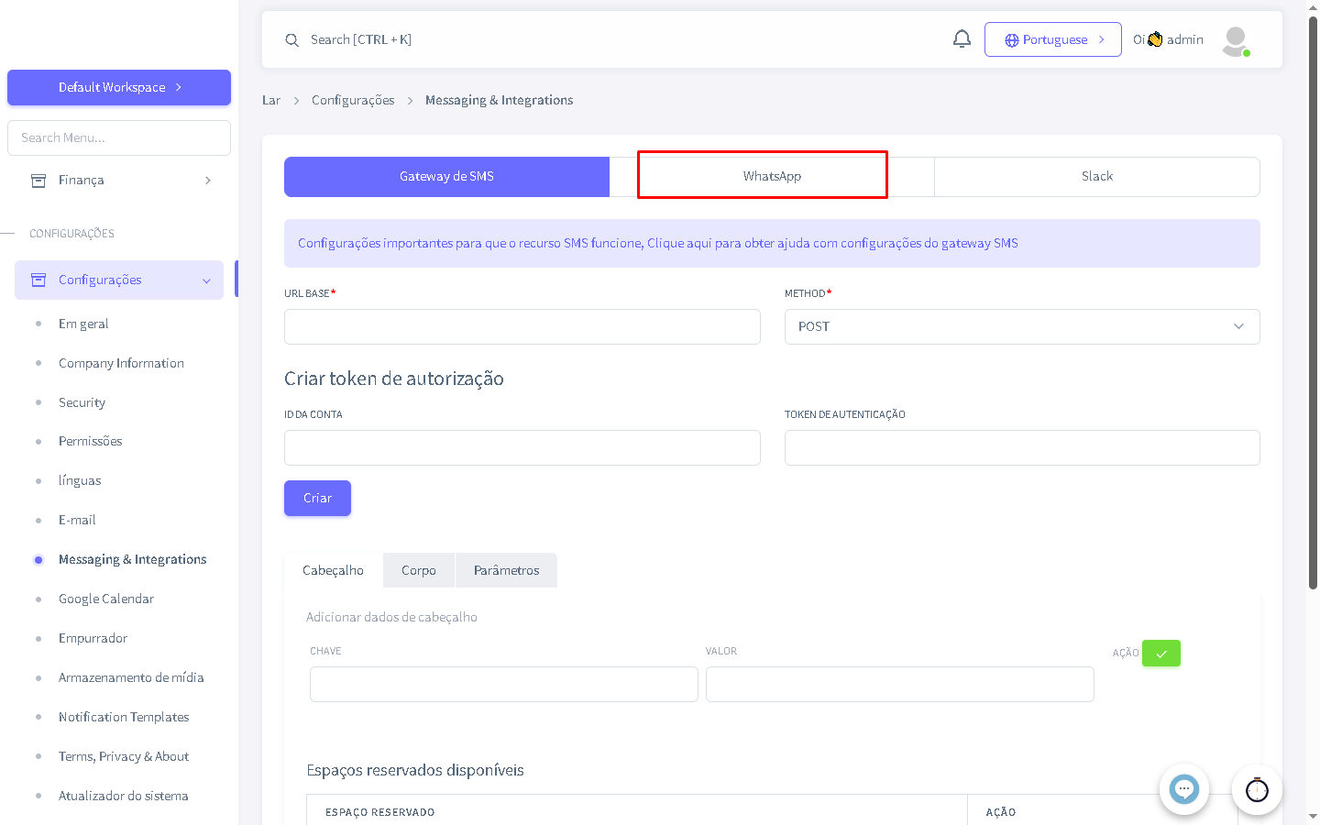Image resolution: width=1320 pixels, height=825 pixels.
Task: Open the chat support bubble icon
Action: tap(1183, 789)
